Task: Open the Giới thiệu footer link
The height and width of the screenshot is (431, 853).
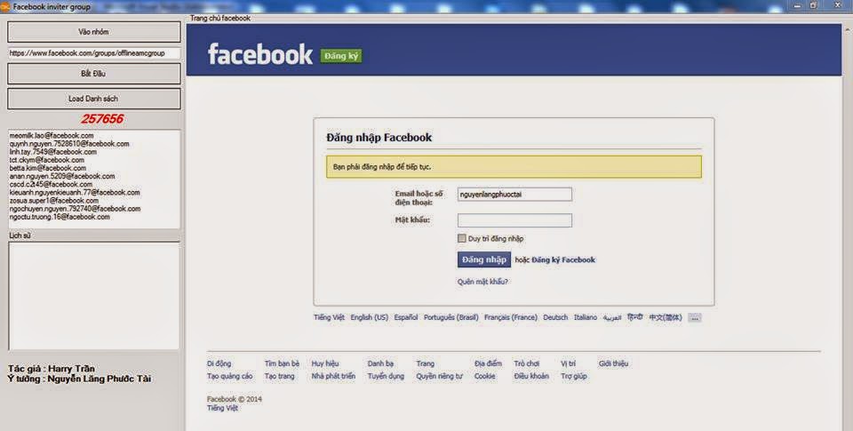Action: [x=613, y=363]
